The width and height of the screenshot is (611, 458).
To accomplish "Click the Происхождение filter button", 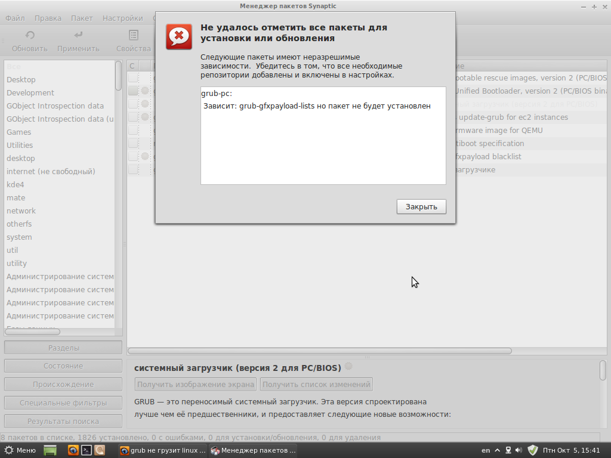I will (63, 385).
